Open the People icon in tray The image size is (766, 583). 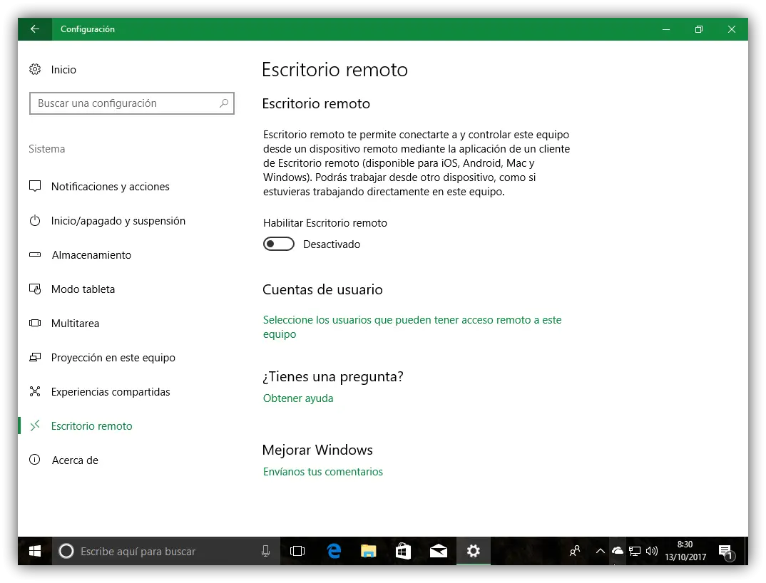pos(575,551)
